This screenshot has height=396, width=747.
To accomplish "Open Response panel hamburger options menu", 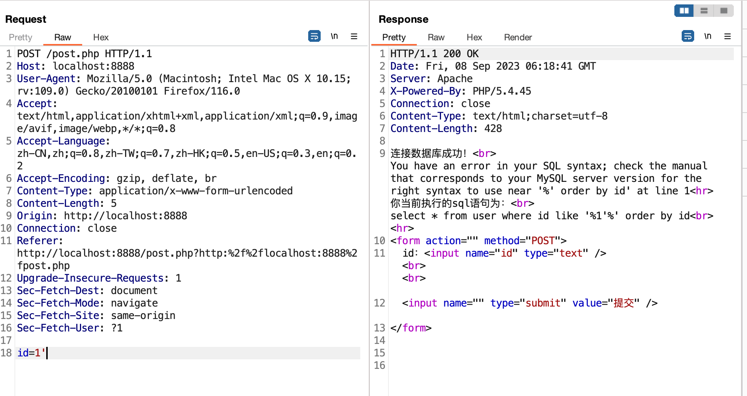I will 728,36.
